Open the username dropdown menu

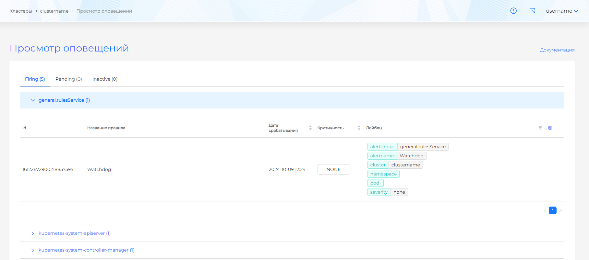tap(562, 11)
